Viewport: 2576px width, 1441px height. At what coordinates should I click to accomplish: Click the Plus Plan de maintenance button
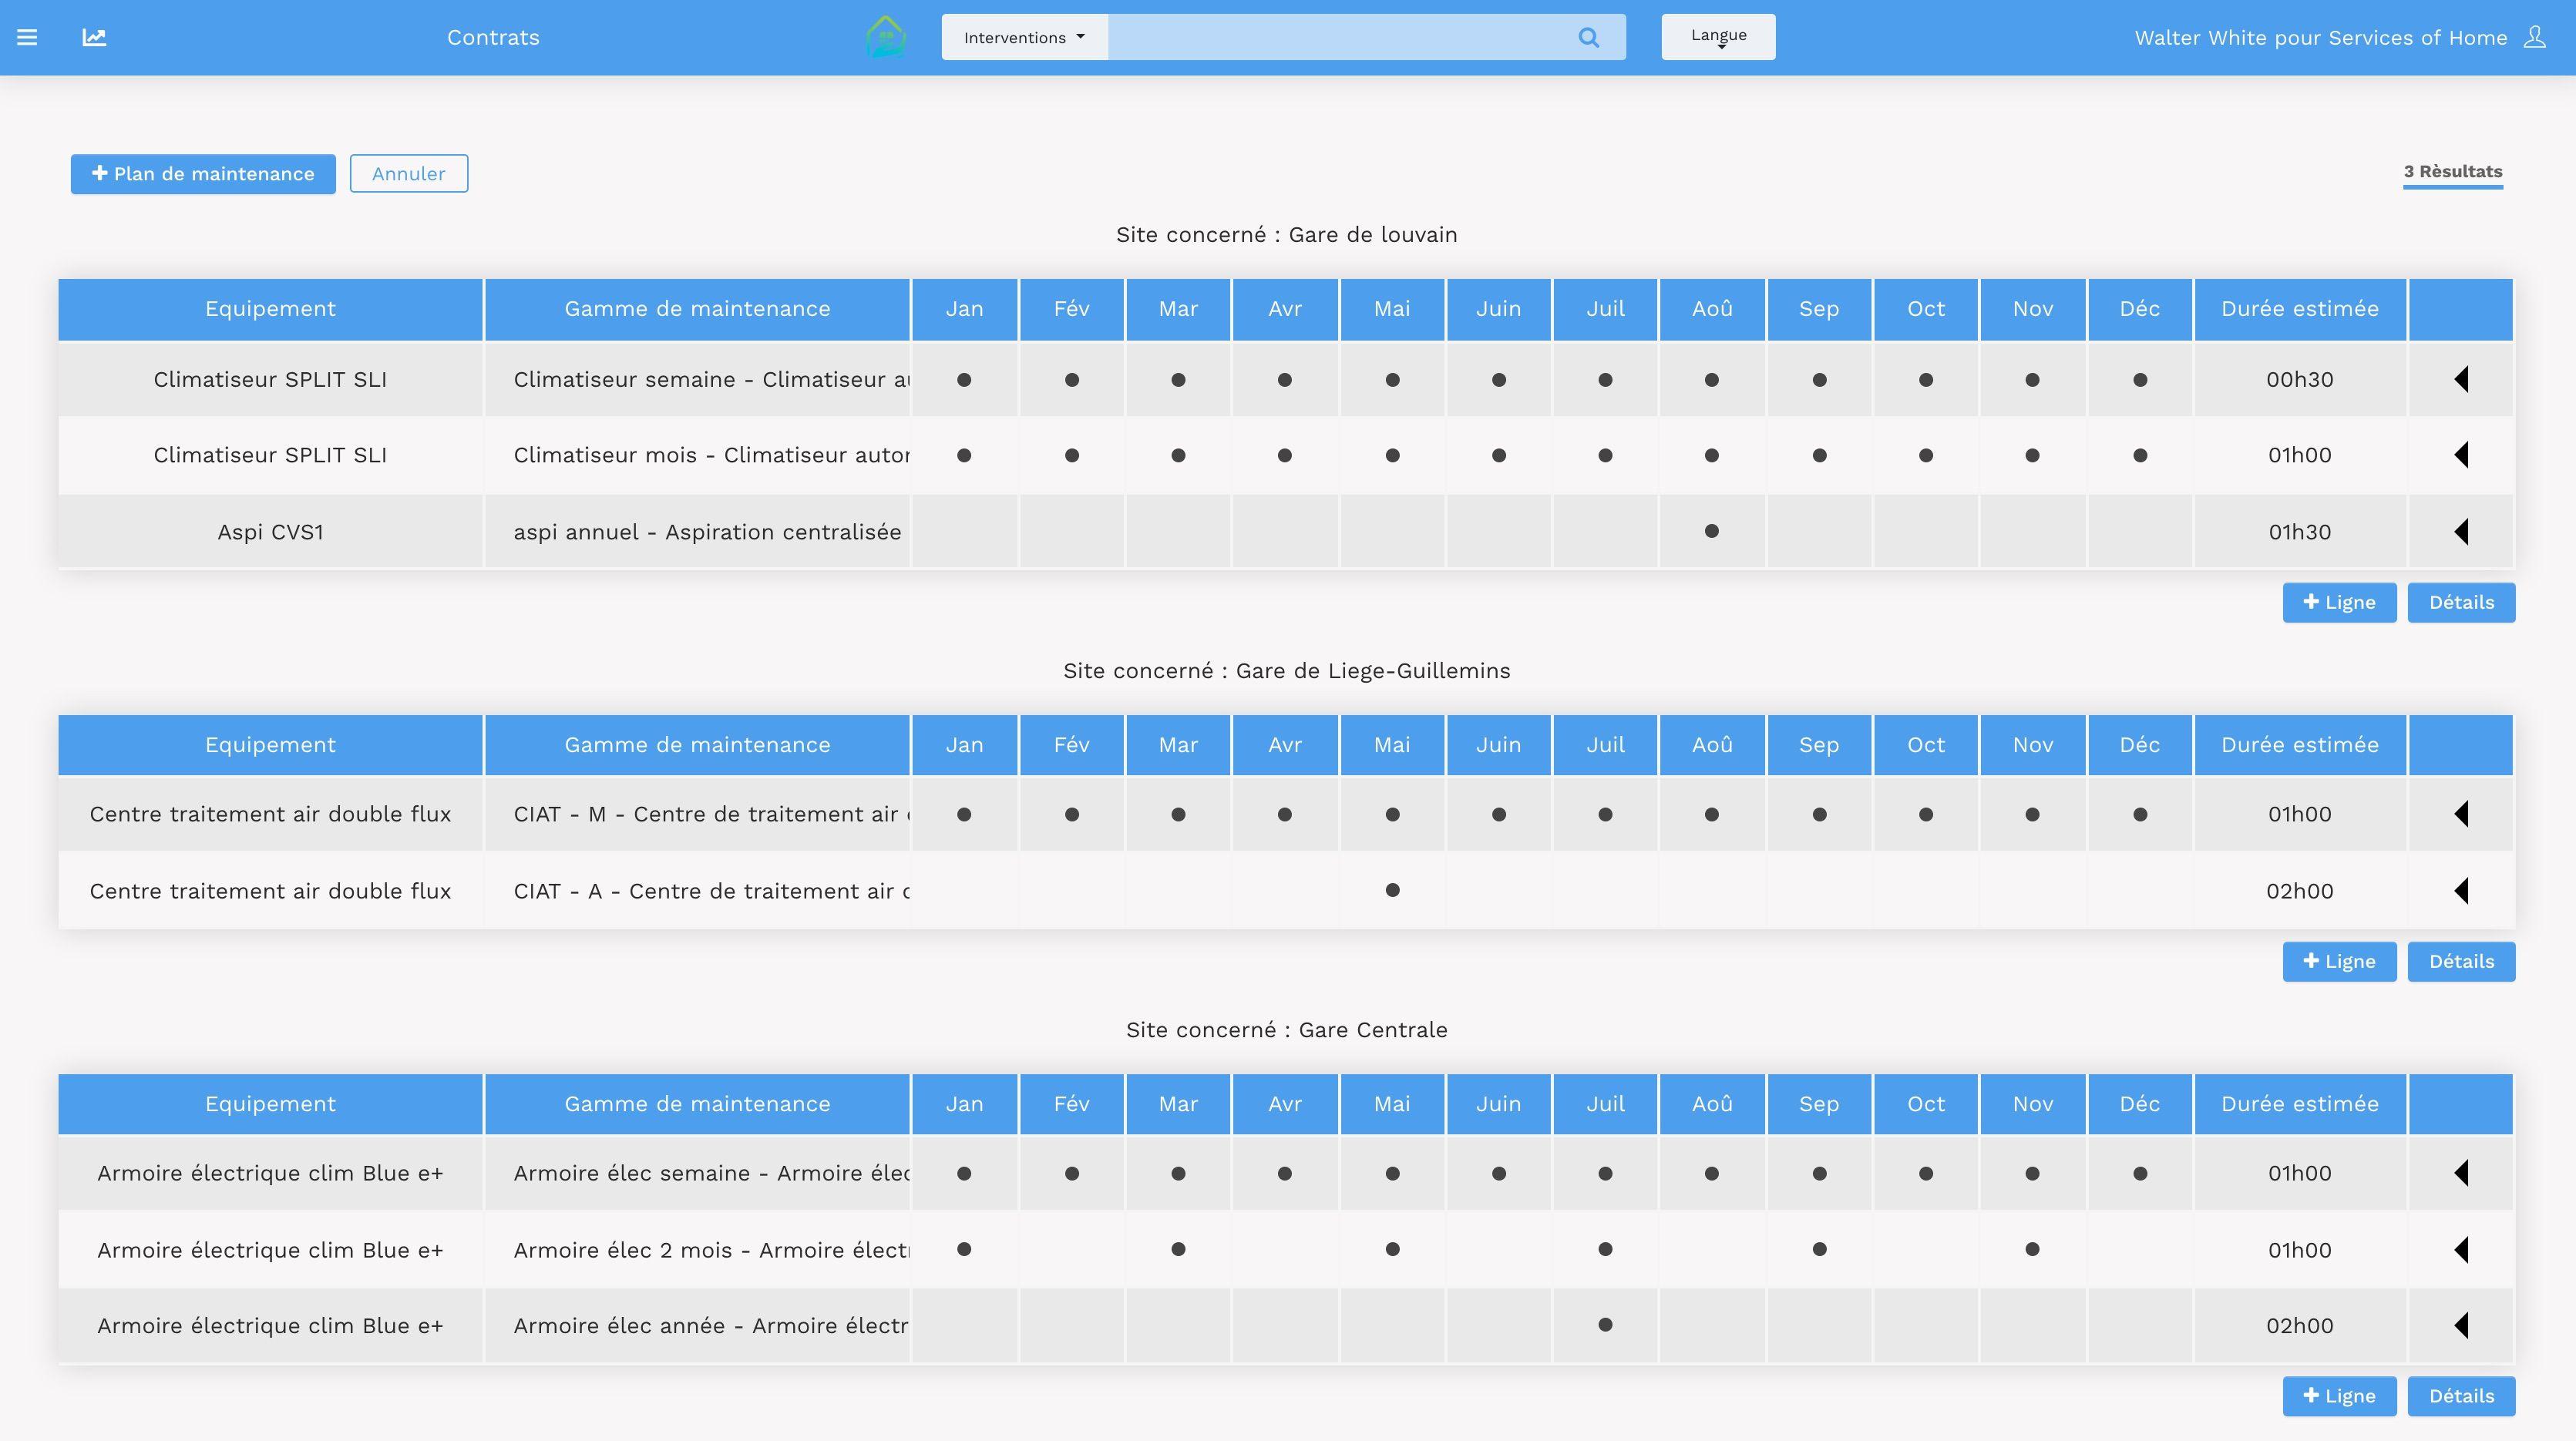202,173
